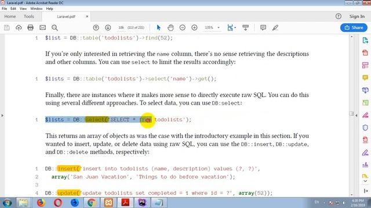Switch to Tools tab
The image size is (371, 208).
29,16
